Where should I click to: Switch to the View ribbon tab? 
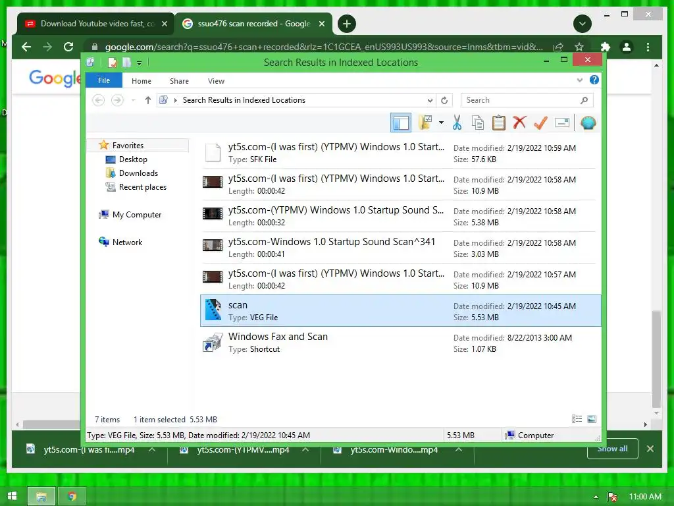coord(216,81)
